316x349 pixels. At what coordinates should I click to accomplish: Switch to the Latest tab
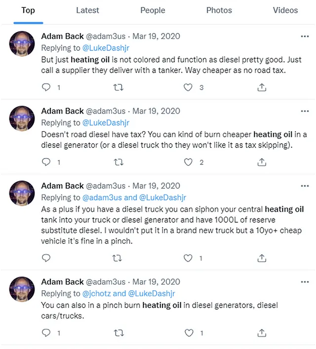click(87, 10)
